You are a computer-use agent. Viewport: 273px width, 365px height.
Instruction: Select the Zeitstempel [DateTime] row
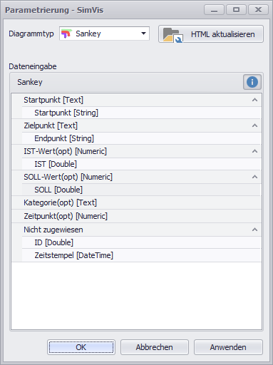(x=142, y=255)
